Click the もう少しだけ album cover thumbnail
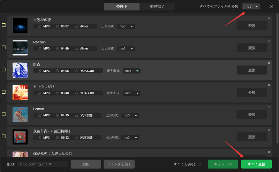Viewport: 279px width, 172px height. coord(20,92)
